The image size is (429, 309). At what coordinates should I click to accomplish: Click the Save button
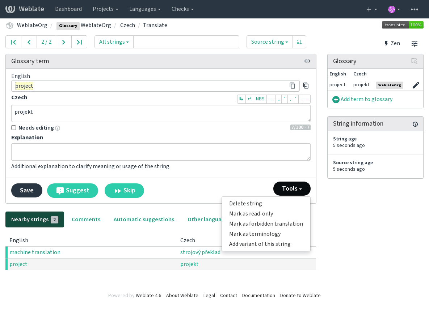click(26, 190)
